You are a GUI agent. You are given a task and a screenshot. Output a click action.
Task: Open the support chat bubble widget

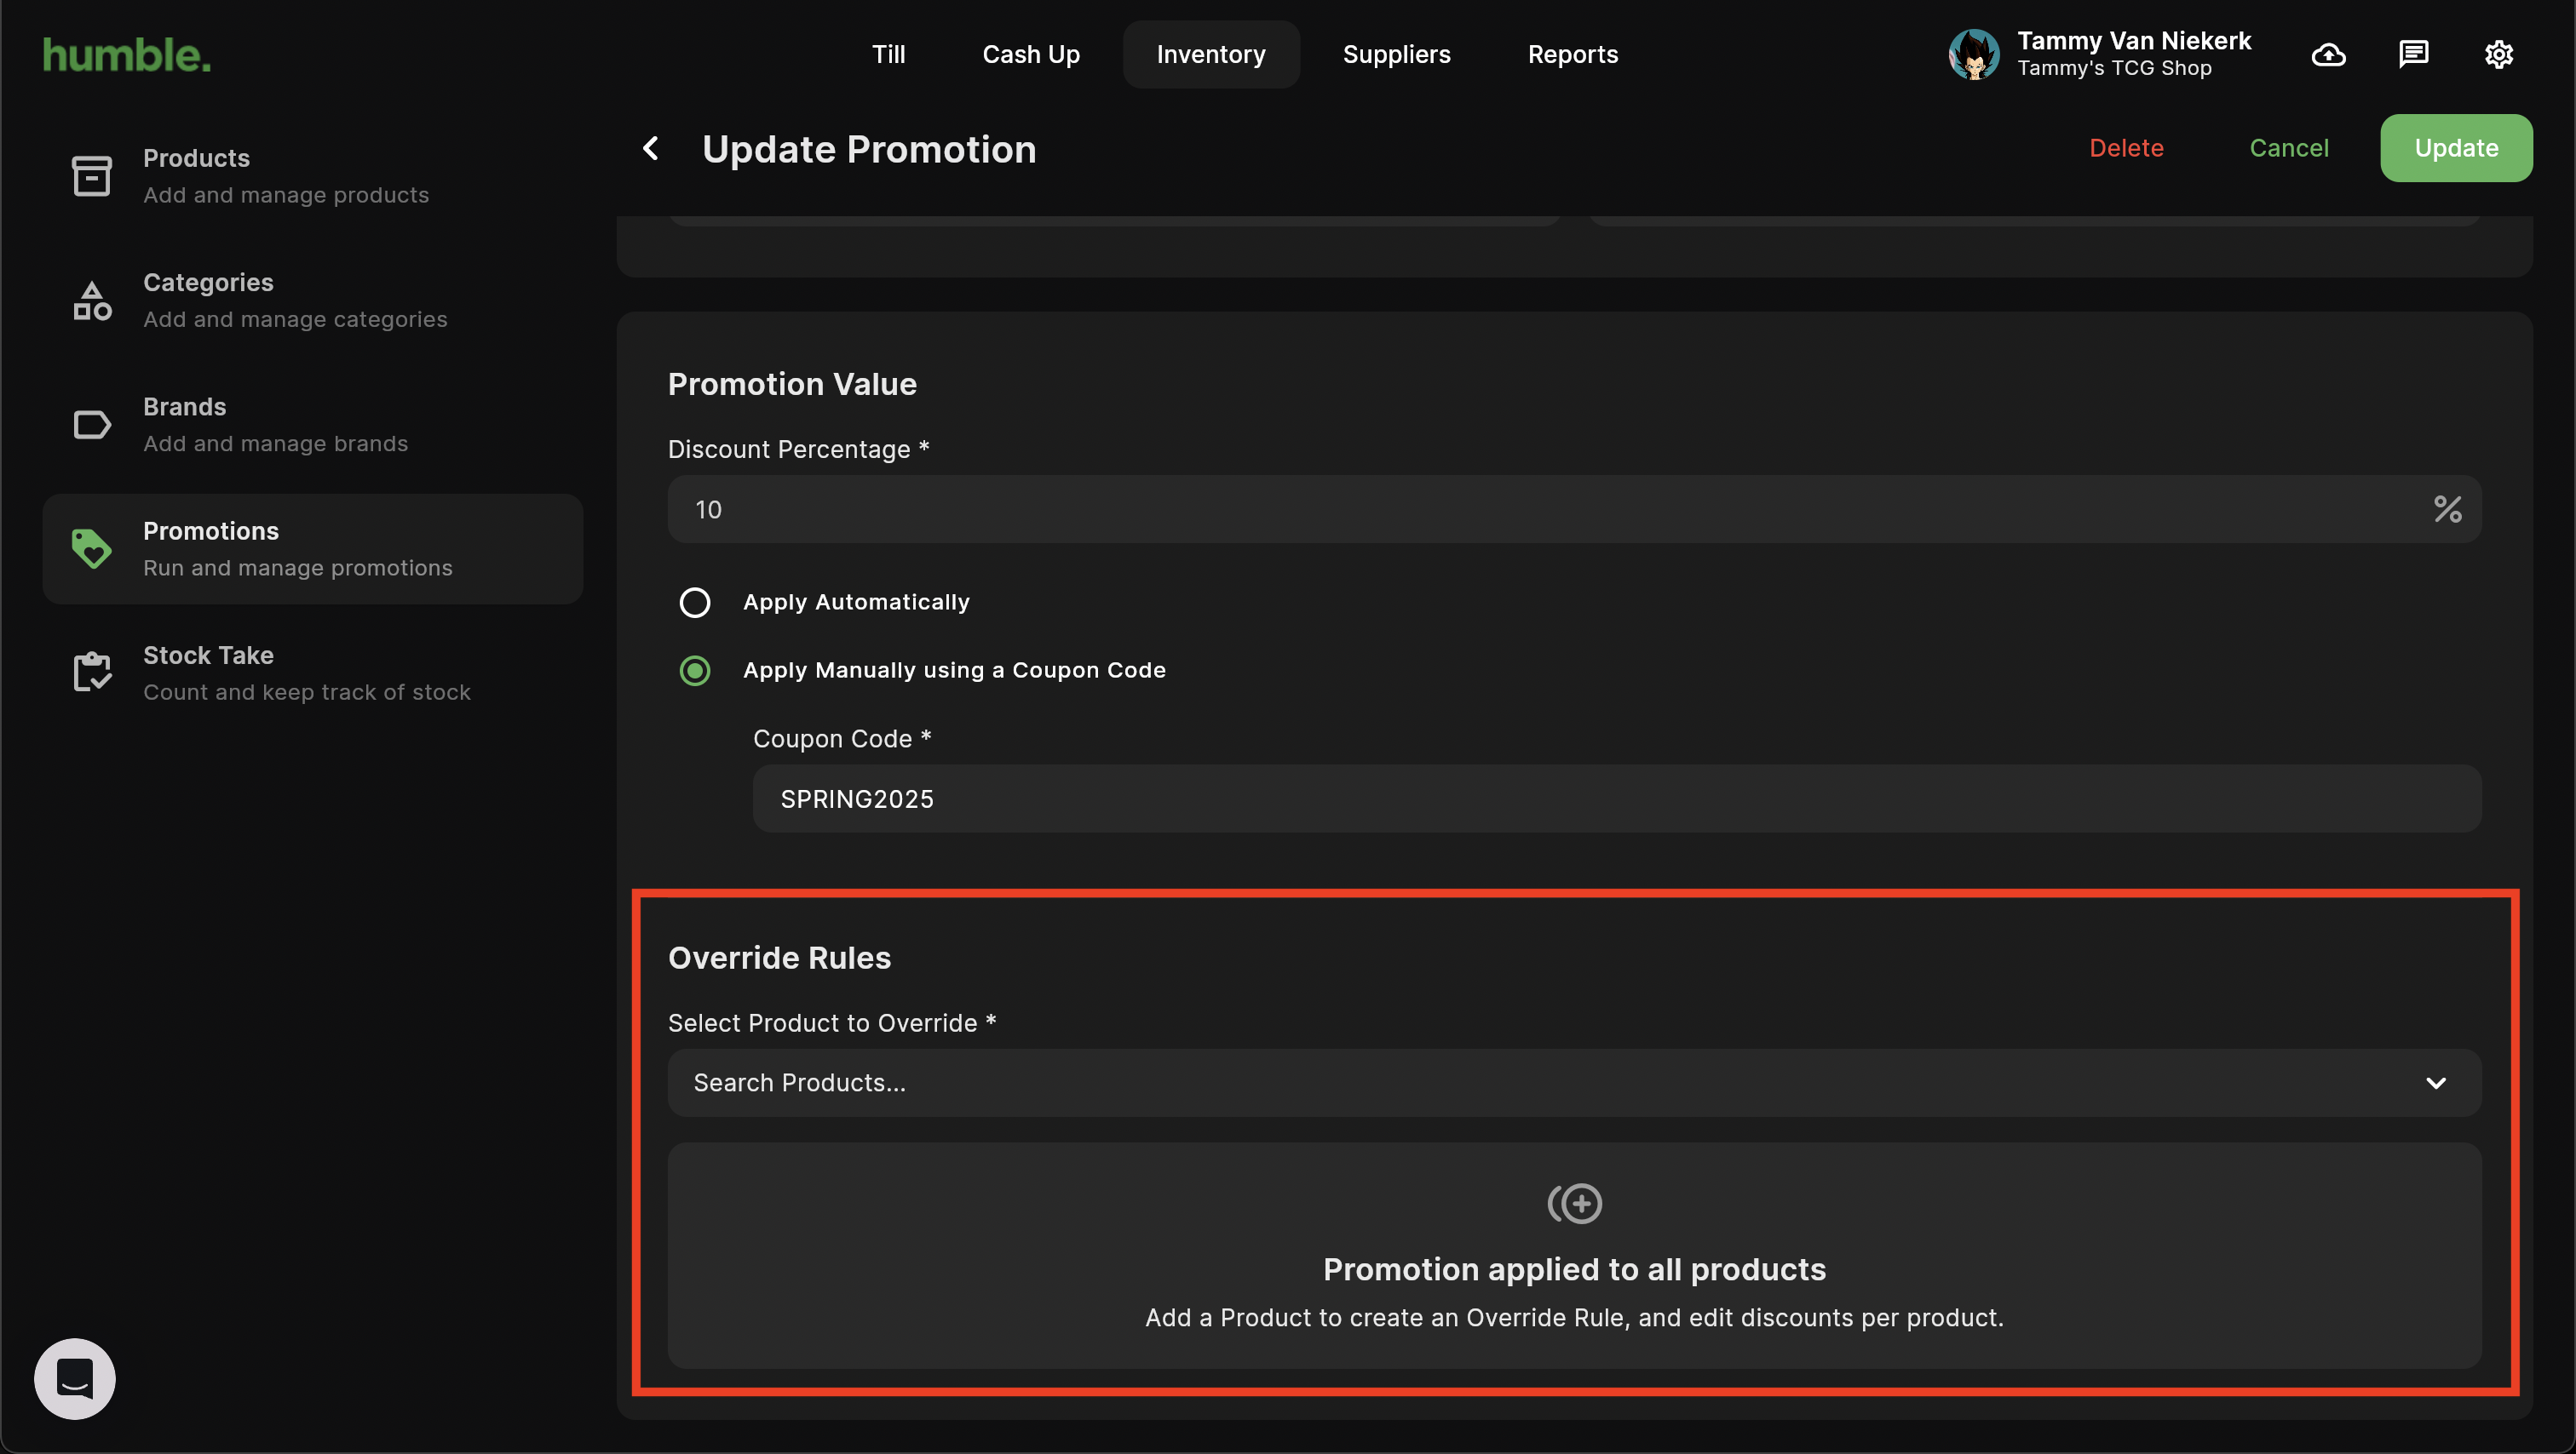coord(75,1378)
